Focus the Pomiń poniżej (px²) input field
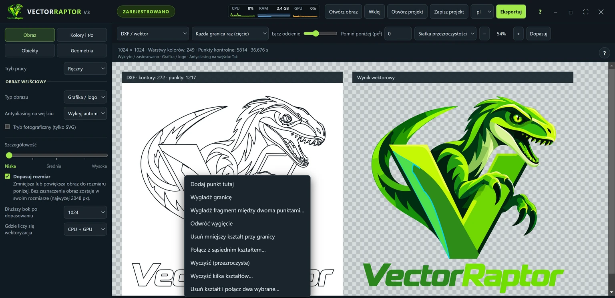The height and width of the screenshot is (298, 615). pos(398,34)
